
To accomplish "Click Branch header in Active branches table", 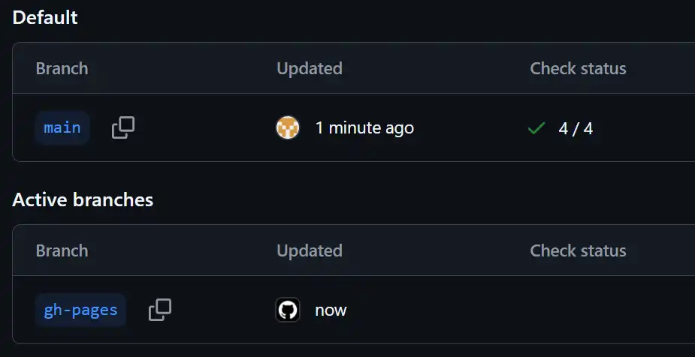I will pyautogui.click(x=62, y=250).
